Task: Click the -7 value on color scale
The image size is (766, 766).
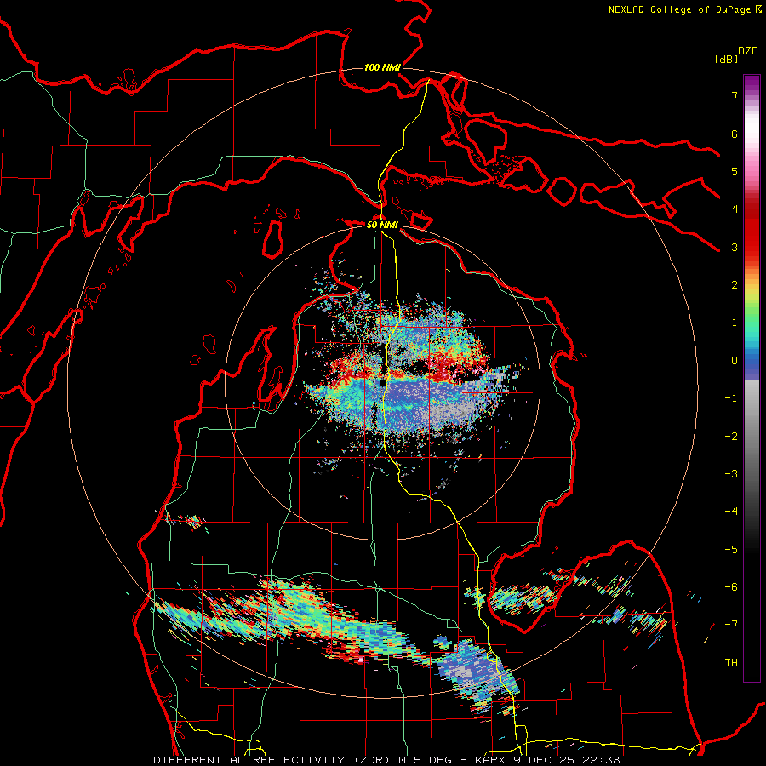Action: (x=731, y=625)
